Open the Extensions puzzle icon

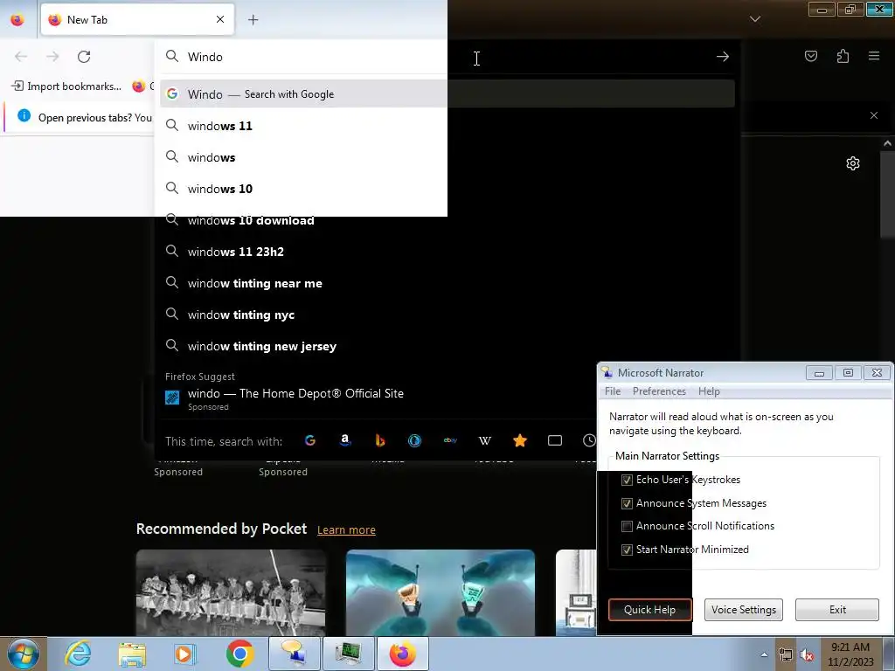(843, 56)
